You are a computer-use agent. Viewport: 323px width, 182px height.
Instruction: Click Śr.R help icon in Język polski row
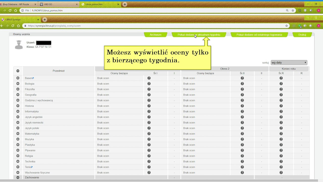(x=281, y=128)
